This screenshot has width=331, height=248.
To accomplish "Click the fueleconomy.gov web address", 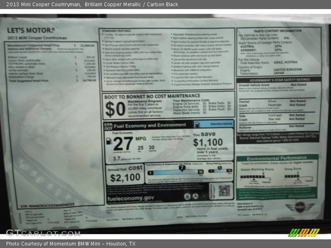I will pyautogui.click(x=130, y=198).
